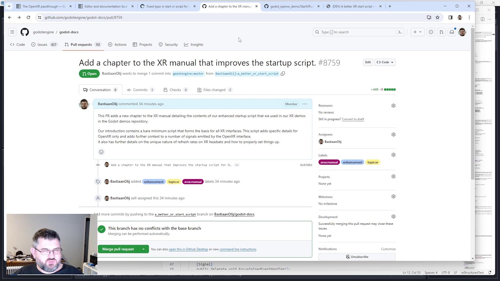This screenshot has height=281, width=500.
Task: Open pull requests icon in GitHub header
Action: pos(441,32)
